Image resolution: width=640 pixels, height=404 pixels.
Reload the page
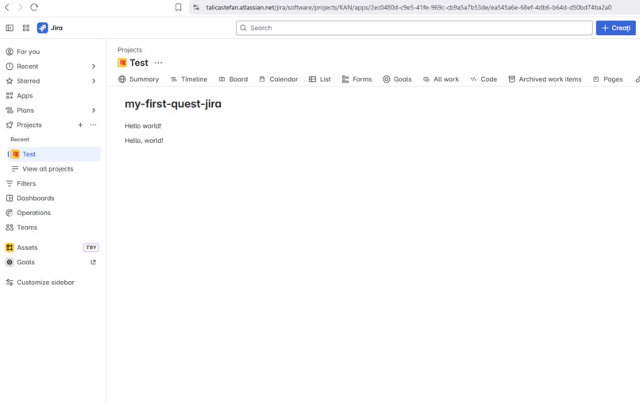[34, 7]
